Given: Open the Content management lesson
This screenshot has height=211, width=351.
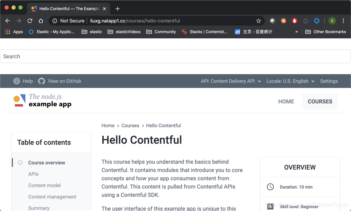Looking at the screenshot, I should (52, 197).
